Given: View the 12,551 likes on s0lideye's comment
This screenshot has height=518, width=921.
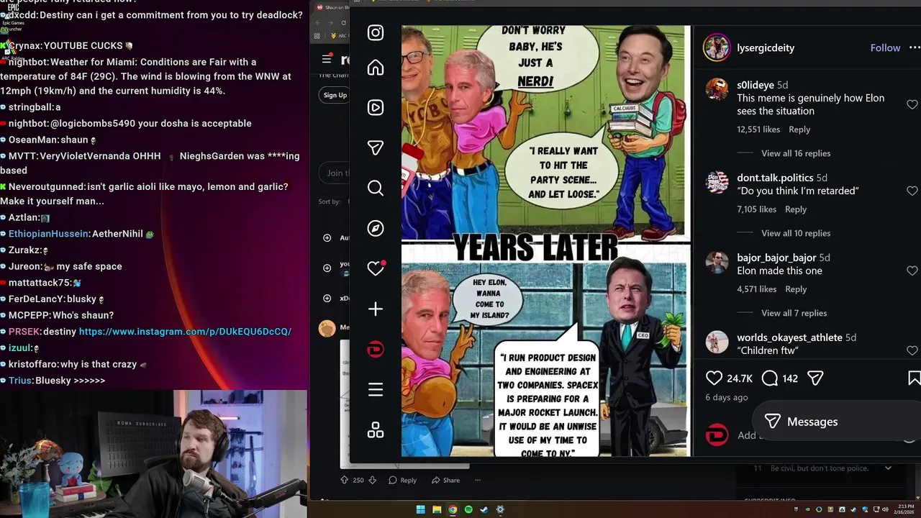Looking at the screenshot, I should 758,129.
